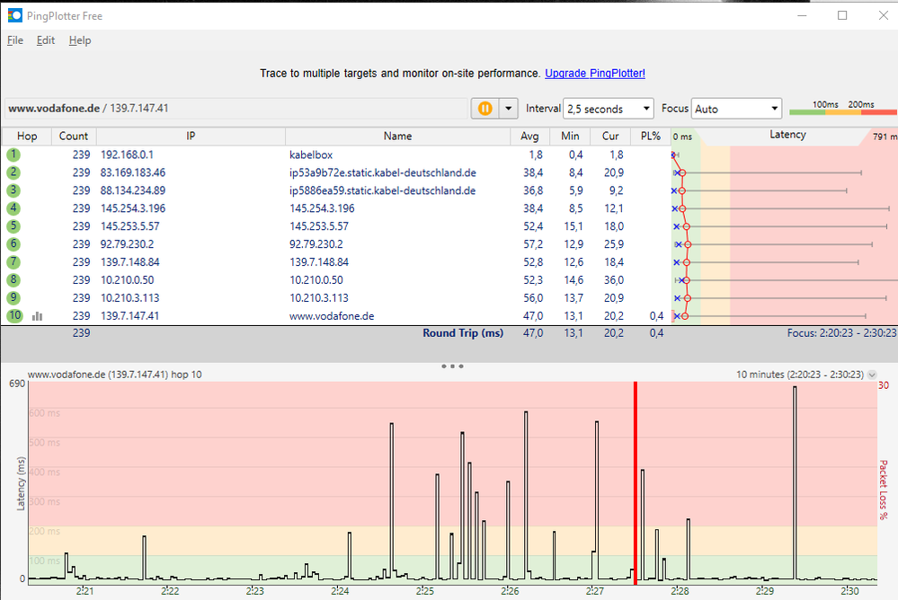Image resolution: width=898 pixels, height=600 pixels.
Task: Minimize the PingPlotter Free window
Action: 802,15
